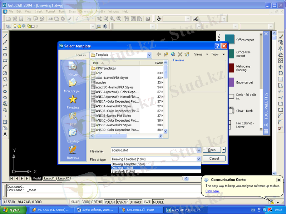Click the Back arrow in Select template

(x=159, y=55)
